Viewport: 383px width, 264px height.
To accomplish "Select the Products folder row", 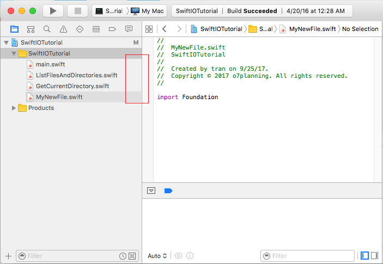I will click(x=71, y=108).
